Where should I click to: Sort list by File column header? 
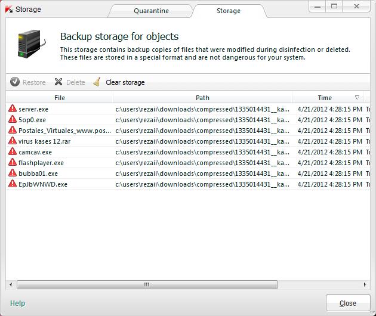(60, 98)
